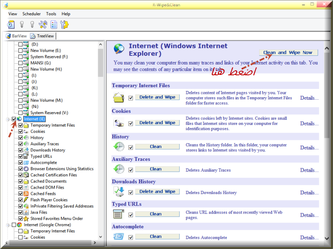Click the wrench and gear settings icon
Image resolution: width=333 pixels, height=249 pixels.
[64, 24]
